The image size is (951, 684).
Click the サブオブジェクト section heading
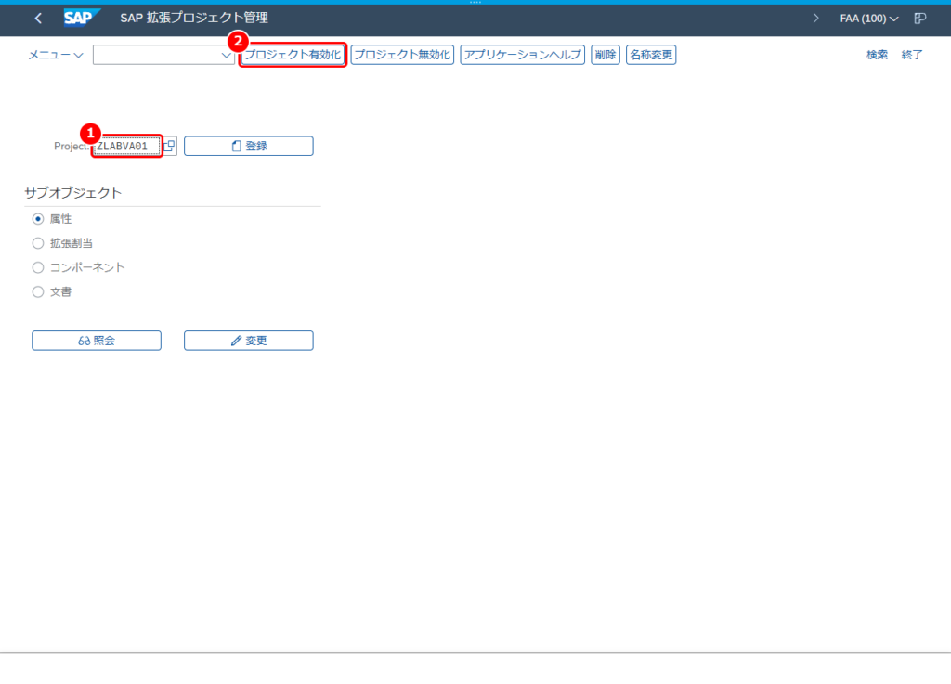(x=73, y=193)
